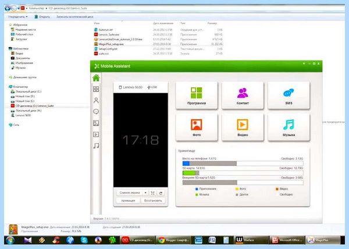The width and height of the screenshot is (349, 249).
Task: Open contacts person icon in sidebar
Action: pos(96,101)
